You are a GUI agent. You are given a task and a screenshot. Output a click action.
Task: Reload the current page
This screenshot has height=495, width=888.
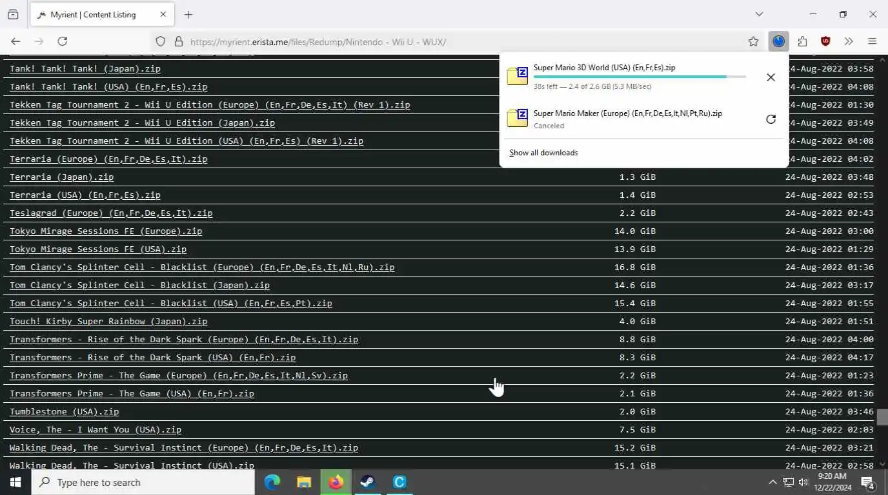[63, 41]
